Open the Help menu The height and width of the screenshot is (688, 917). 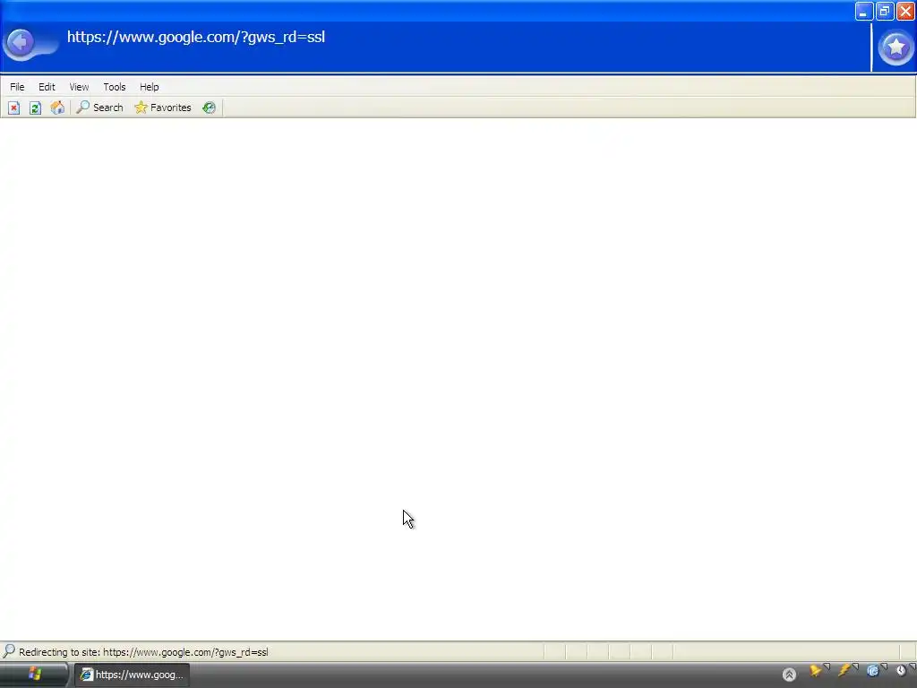[x=150, y=87]
